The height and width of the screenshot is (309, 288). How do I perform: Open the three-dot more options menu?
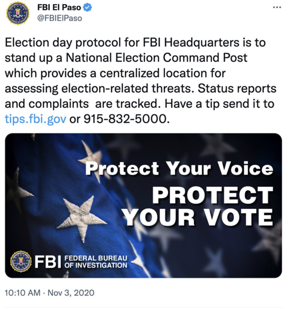[277, 8]
